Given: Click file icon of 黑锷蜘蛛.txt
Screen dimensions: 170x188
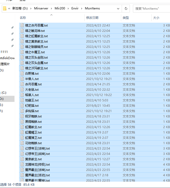Looking at the screenshot, I should [x=22, y=122].
